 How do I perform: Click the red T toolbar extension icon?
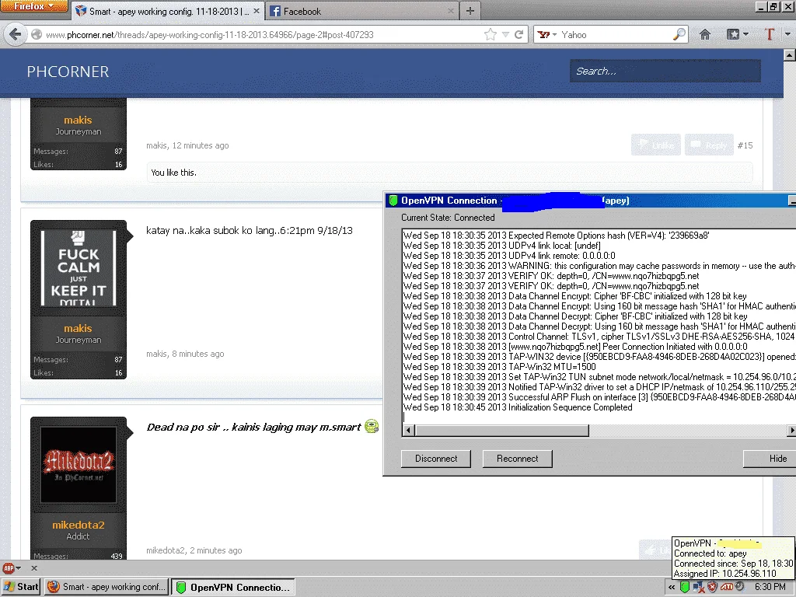769,34
